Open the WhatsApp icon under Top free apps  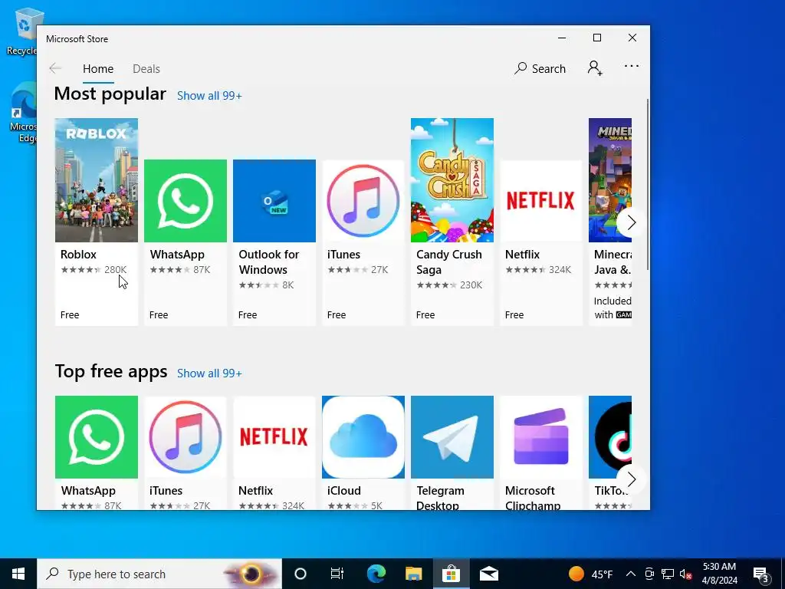[x=96, y=437]
